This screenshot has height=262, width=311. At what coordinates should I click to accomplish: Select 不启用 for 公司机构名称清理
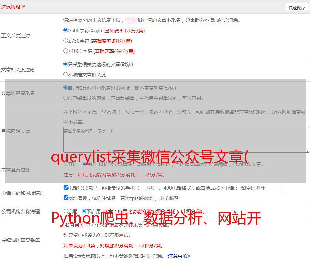[84, 211]
